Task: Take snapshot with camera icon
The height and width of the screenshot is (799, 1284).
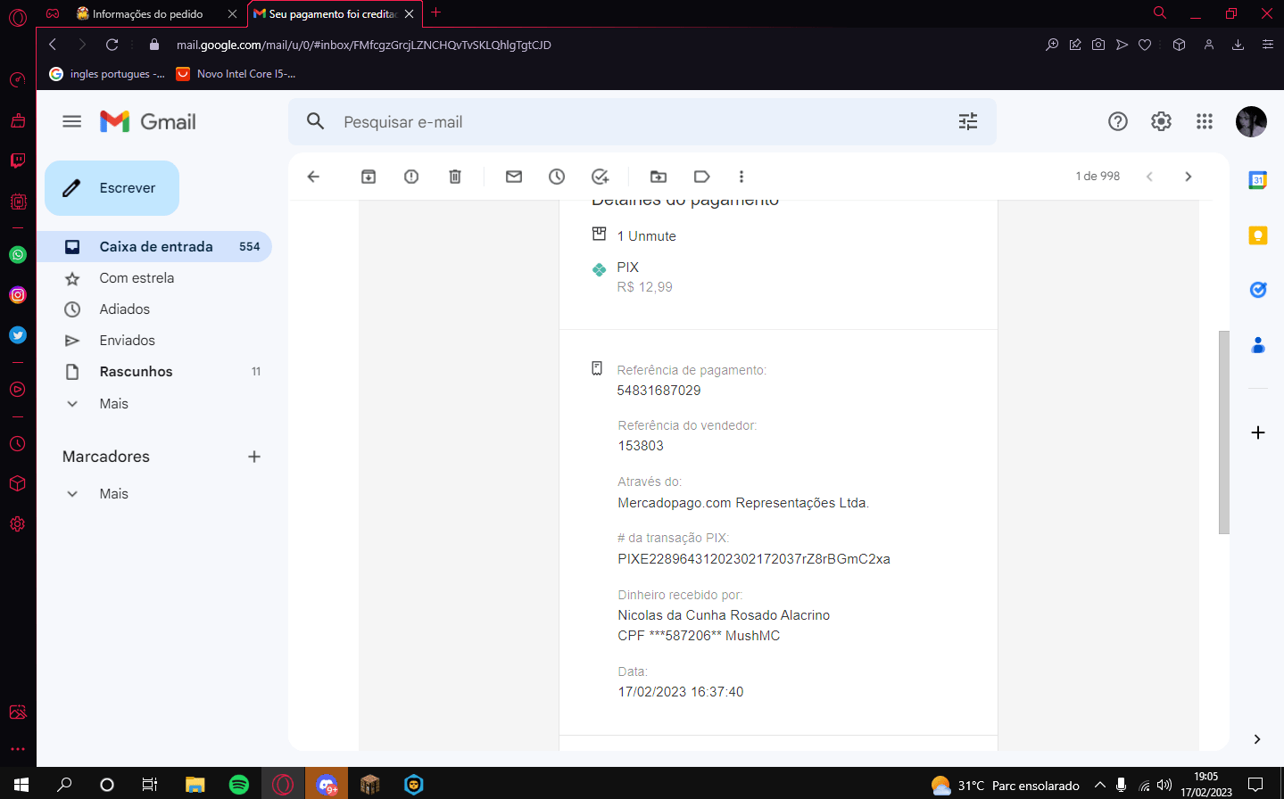Action: pyautogui.click(x=1098, y=45)
